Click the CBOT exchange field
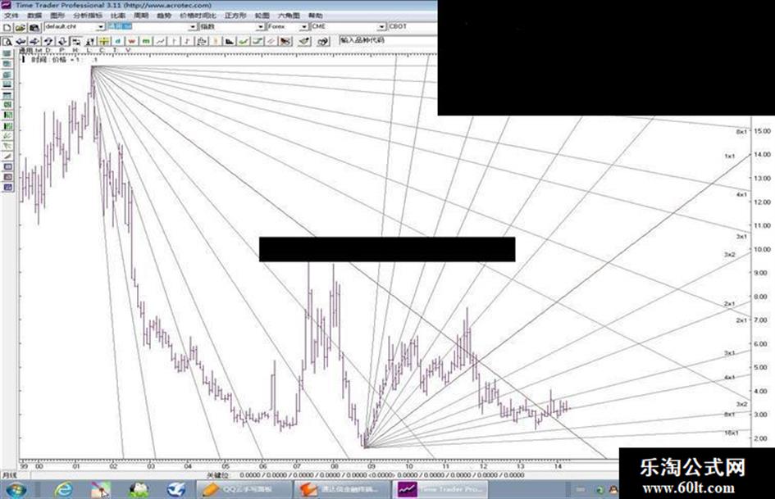 pos(413,27)
